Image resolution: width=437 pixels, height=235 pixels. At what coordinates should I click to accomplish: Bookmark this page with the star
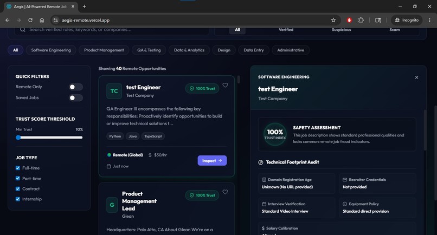(333, 20)
